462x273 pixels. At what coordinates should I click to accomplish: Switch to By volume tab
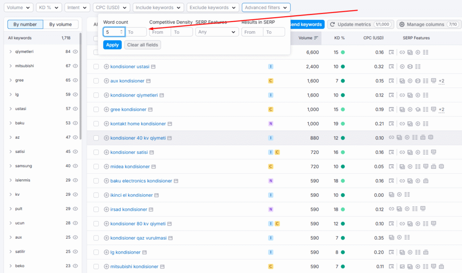coord(60,24)
